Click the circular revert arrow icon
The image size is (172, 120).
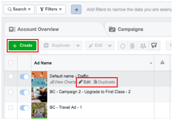pos(123,46)
